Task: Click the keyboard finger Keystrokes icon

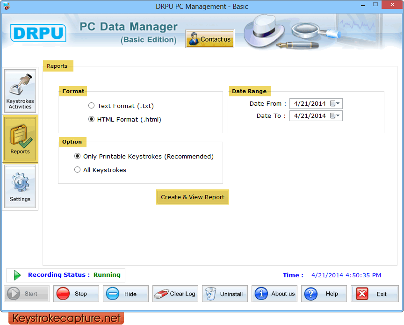Action: click(21, 84)
